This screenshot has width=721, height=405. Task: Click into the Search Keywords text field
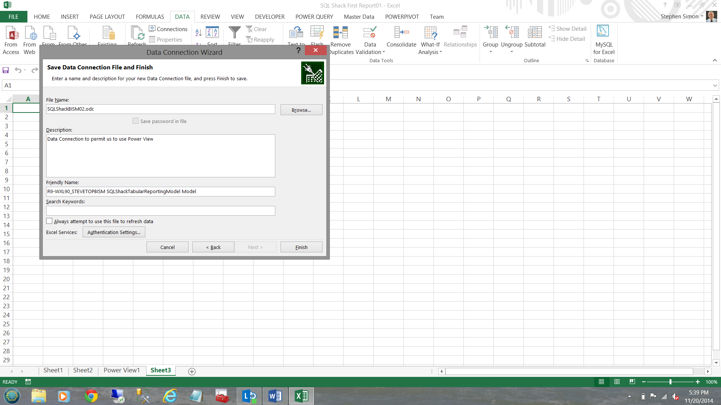coord(160,211)
